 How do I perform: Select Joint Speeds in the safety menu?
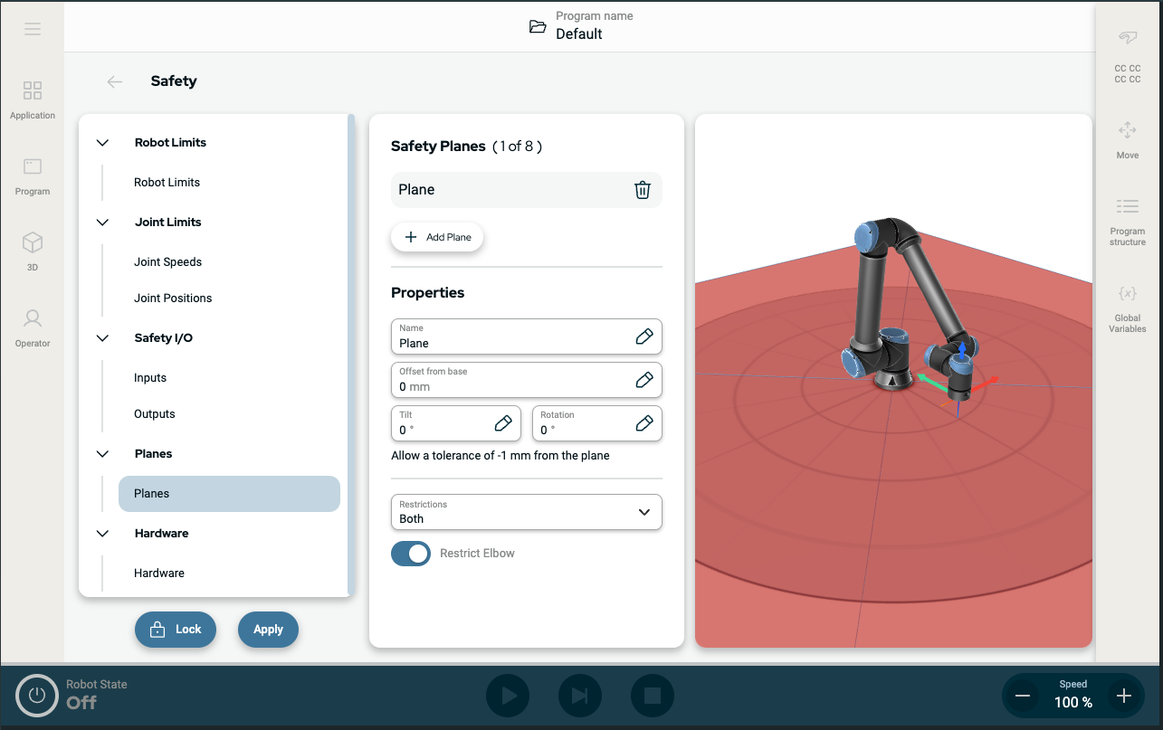[167, 262]
